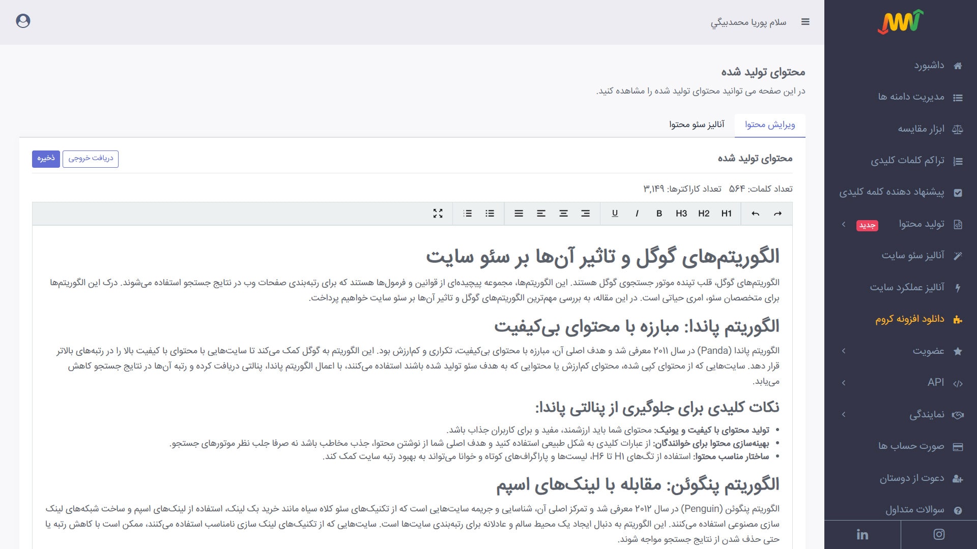Apply H3 heading style
Image resolution: width=977 pixels, height=549 pixels.
681,213
